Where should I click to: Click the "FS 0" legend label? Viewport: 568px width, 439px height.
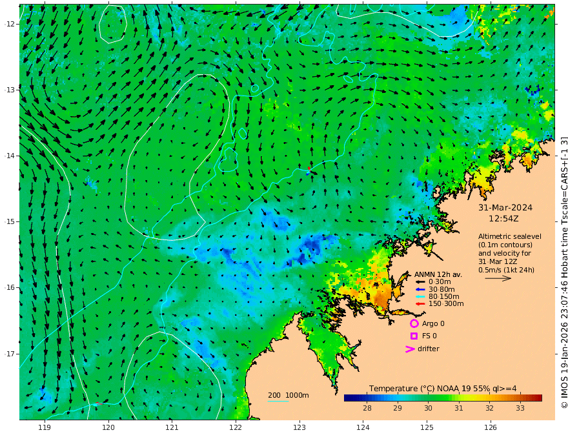429,336
